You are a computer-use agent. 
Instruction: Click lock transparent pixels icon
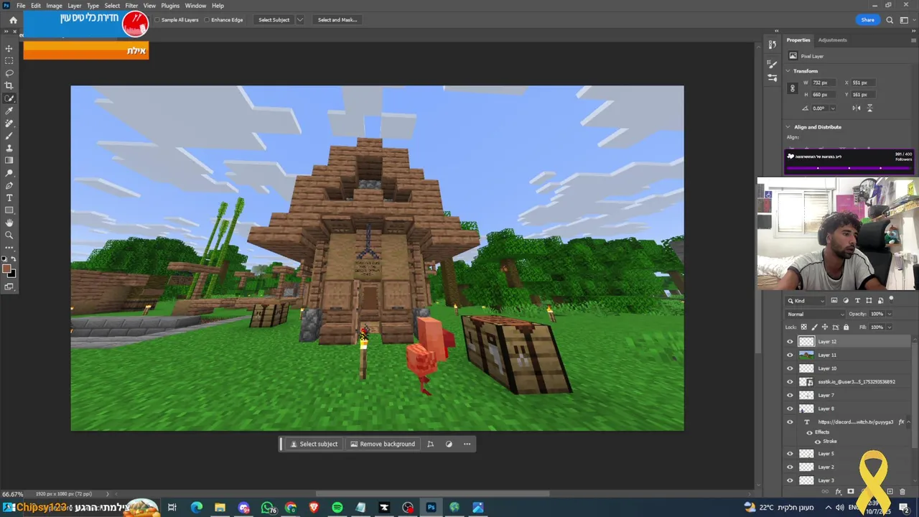(x=803, y=327)
